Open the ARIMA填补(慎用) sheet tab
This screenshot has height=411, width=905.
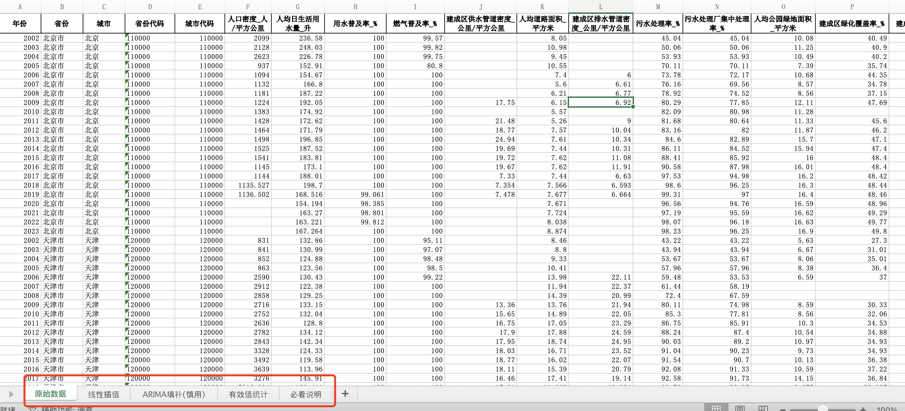tap(174, 395)
